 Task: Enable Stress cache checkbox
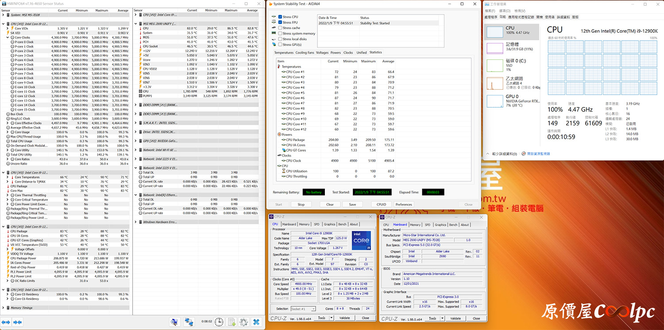point(280,28)
